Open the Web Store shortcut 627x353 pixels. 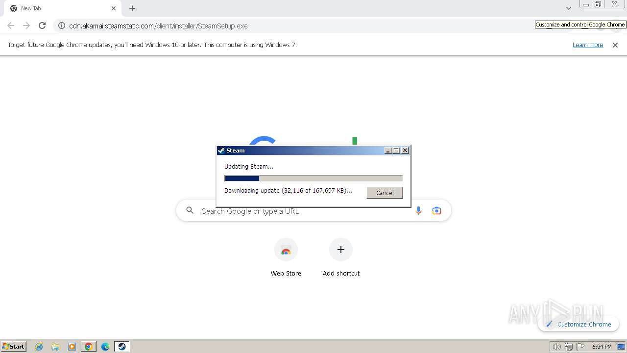(x=286, y=258)
